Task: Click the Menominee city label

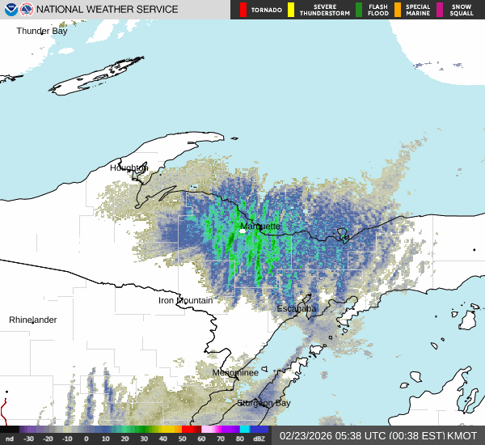Action: [235, 372]
